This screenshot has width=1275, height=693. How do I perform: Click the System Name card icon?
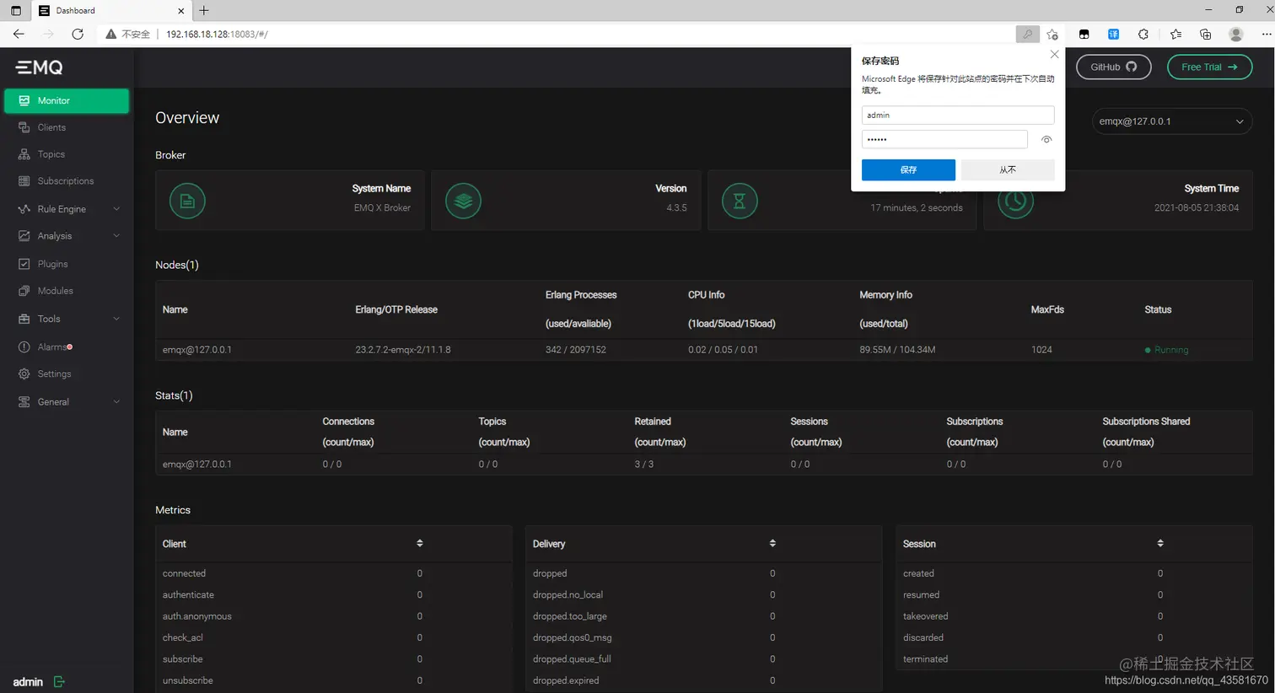pos(187,201)
